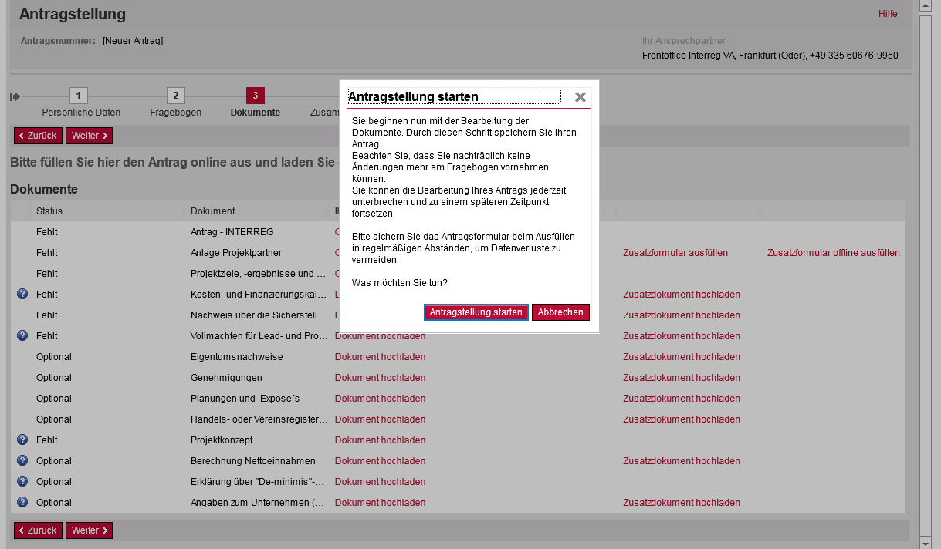
Task: Click Dokument hochladen for Eigentumsnachweise
Action: tap(380, 357)
